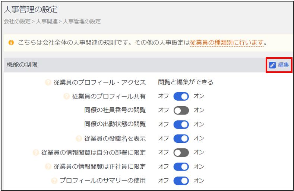Screen dimensions: 294x191
Task: Turn off 同僚の出勤状態の閲覧 switch
Action: pyautogui.click(x=181, y=124)
